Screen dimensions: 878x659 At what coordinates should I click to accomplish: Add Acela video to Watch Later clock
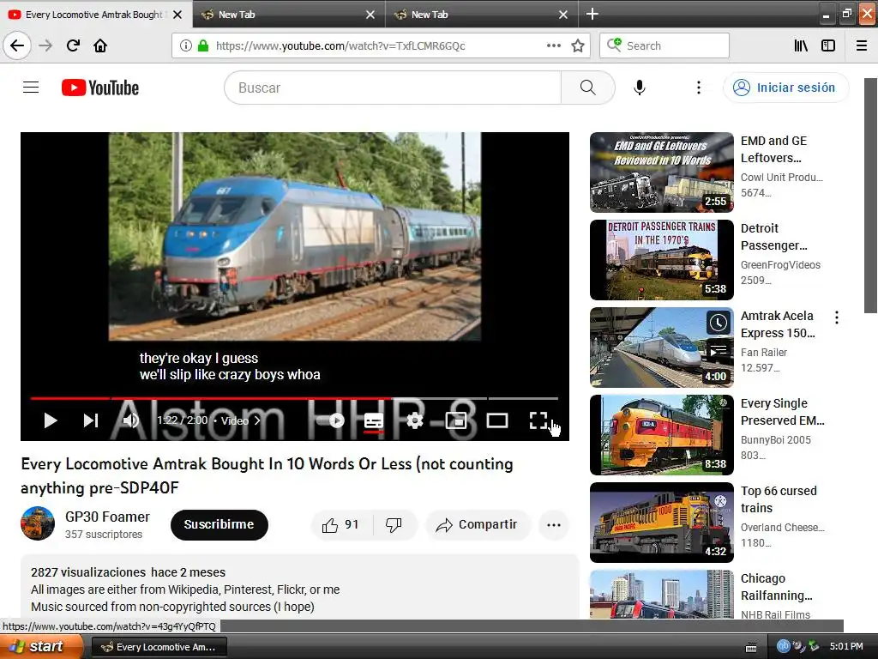[x=719, y=323]
